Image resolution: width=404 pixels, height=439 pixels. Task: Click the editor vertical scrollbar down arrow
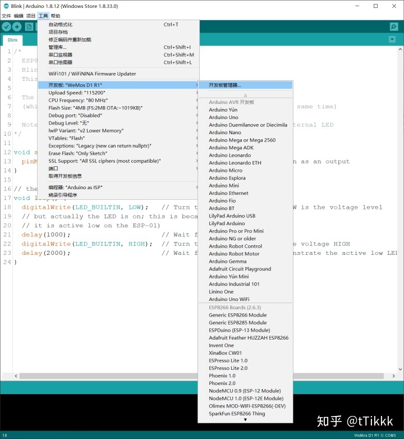point(401,369)
